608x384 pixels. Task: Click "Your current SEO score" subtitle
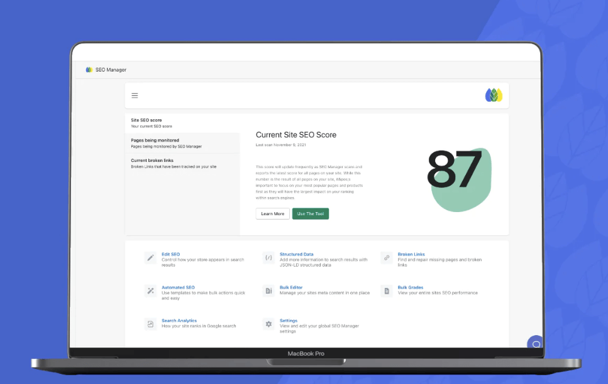click(x=152, y=126)
